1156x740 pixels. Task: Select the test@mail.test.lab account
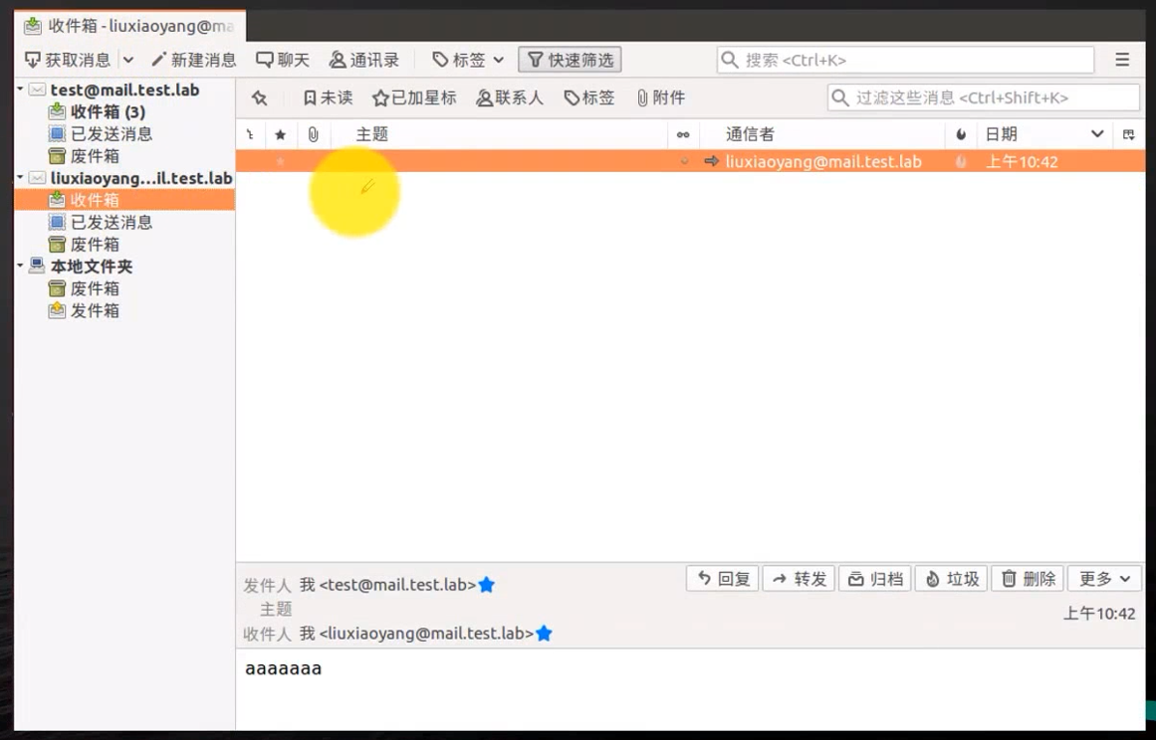point(124,90)
